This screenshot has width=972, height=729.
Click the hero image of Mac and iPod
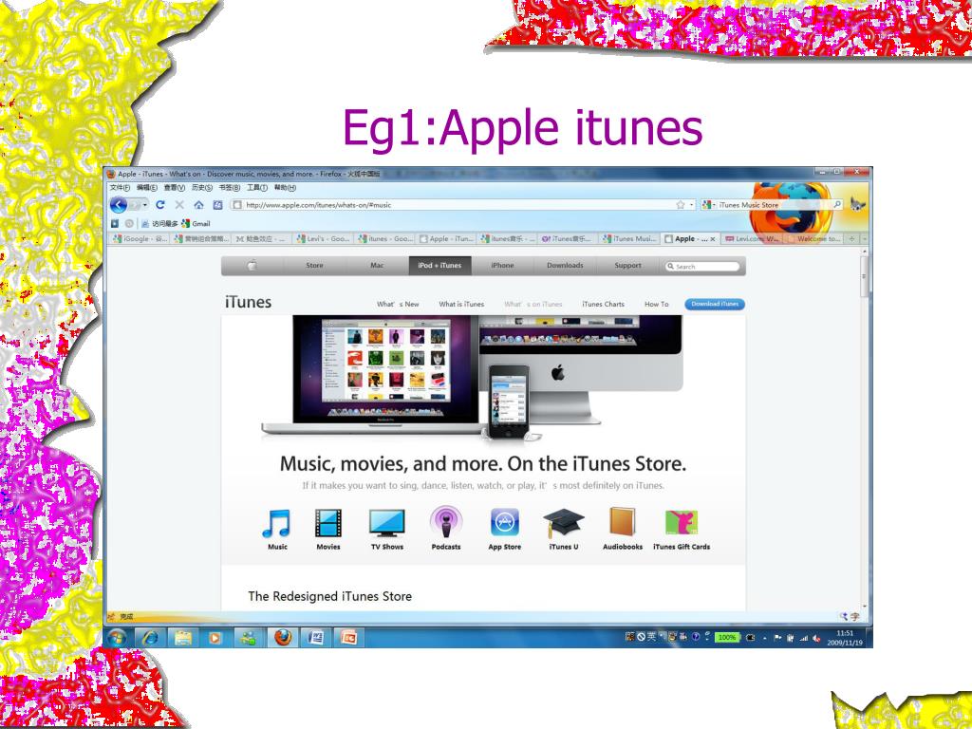coord(473,378)
